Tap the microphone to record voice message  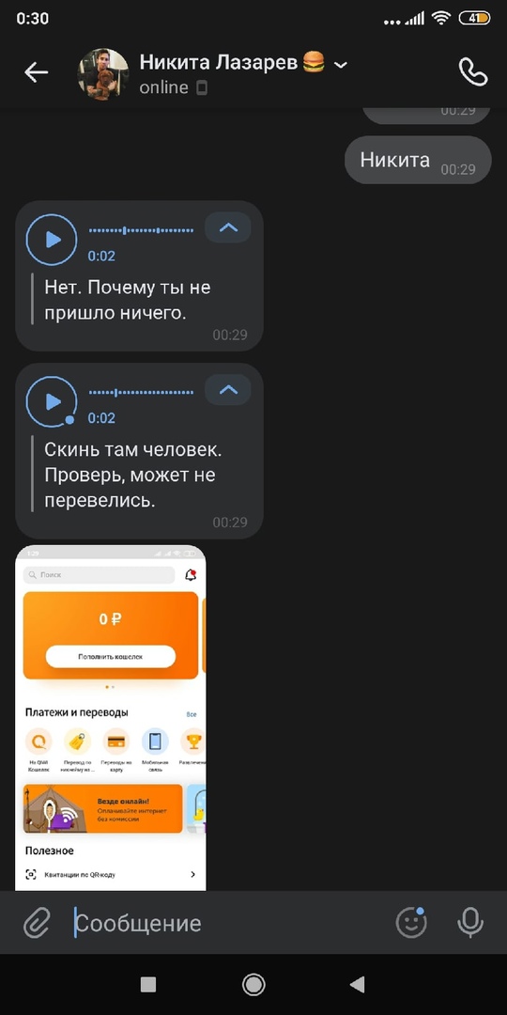pos(470,923)
